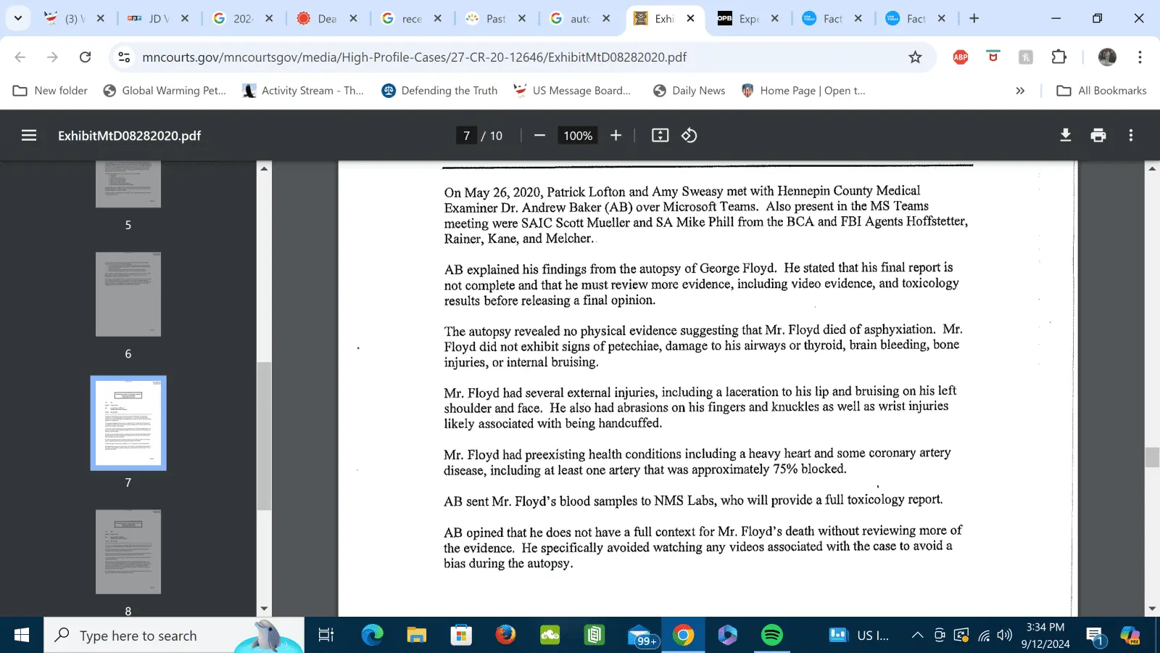Open the All Bookmarks folder
The image size is (1160, 653).
click(x=1102, y=91)
